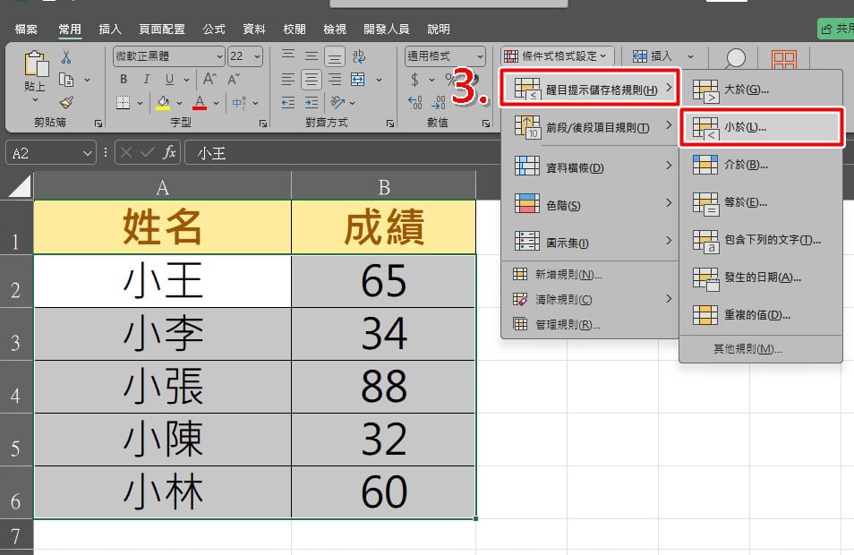Click the Increase Indent icon
854x555 pixels.
click(312, 102)
